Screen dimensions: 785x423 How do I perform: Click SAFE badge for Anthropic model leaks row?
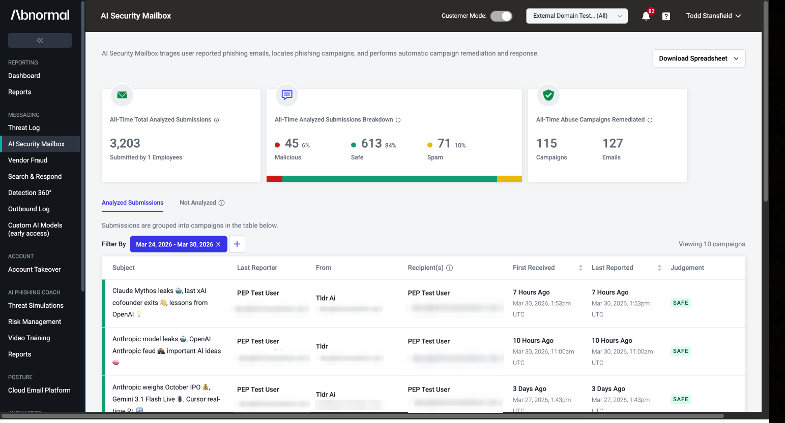(x=681, y=351)
